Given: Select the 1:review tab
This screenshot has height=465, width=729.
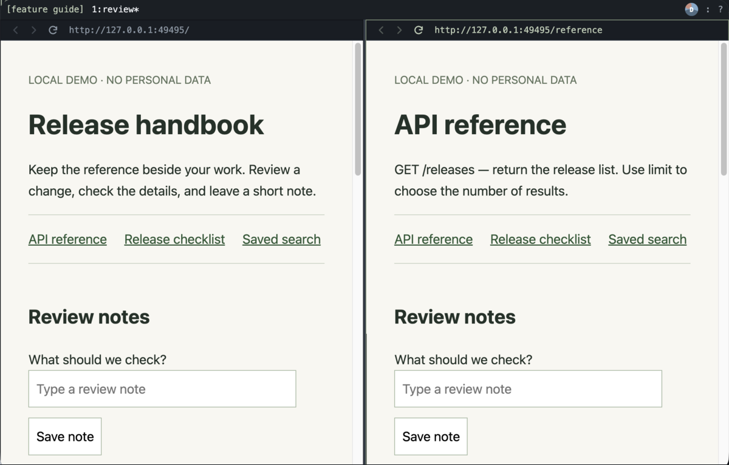Looking at the screenshot, I should tap(115, 9).
